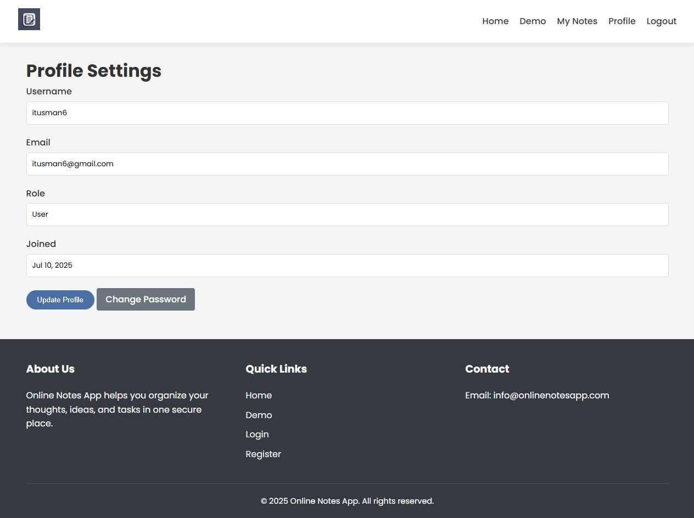Click the Role field showing User
This screenshot has height=518, width=694.
point(347,215)
